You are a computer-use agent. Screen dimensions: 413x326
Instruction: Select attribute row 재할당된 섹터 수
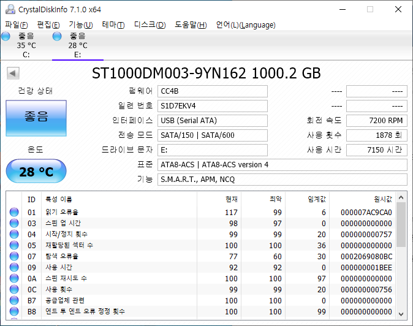201,246
